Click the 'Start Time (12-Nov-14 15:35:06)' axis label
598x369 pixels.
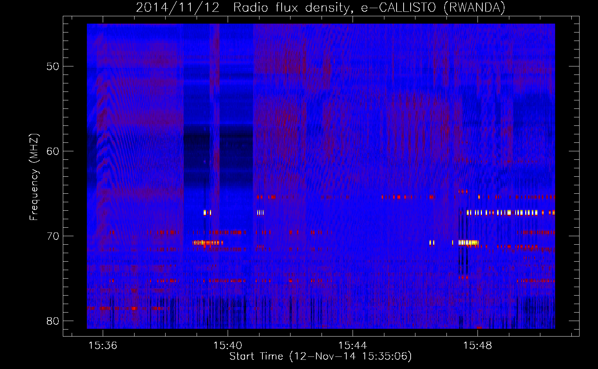click(x=320, y=356)
